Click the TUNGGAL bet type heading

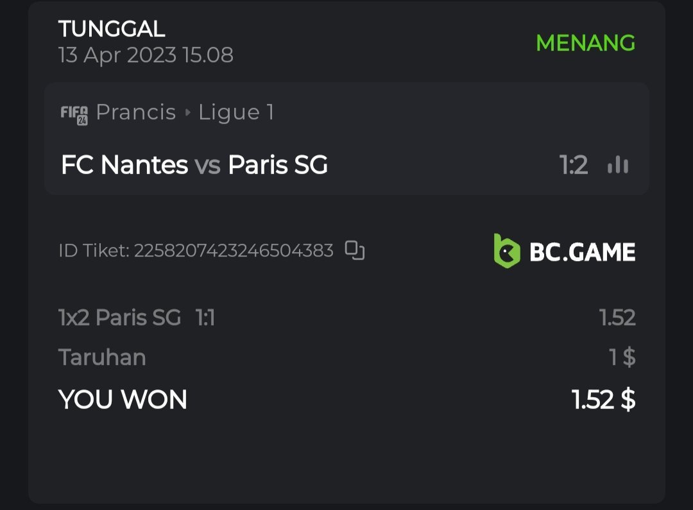coord(112,28)
